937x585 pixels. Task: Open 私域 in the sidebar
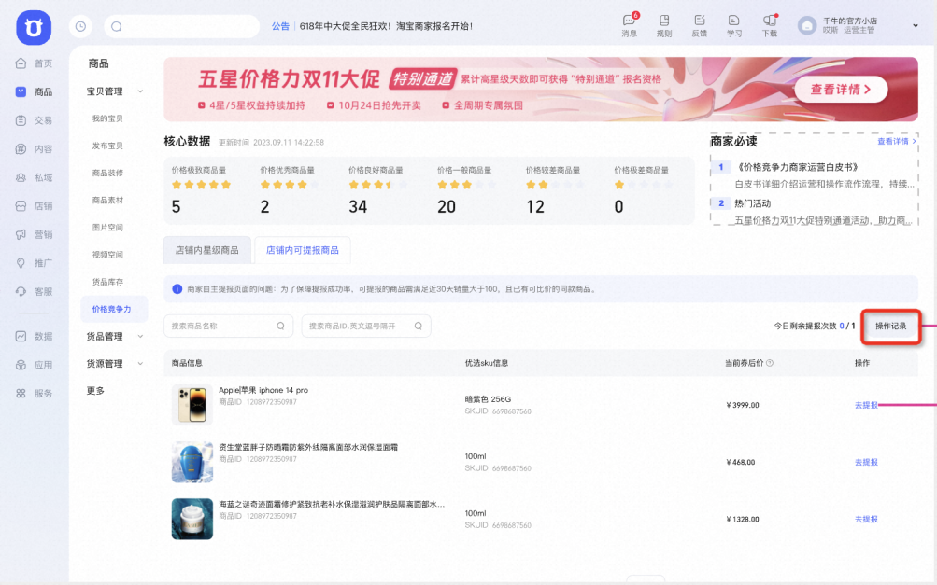click(34, 178)
